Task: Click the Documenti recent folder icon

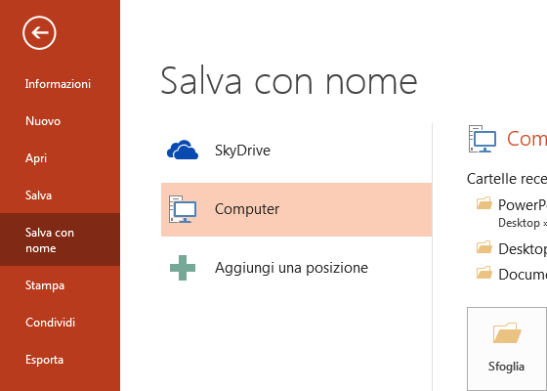Action: pos(484,273)
